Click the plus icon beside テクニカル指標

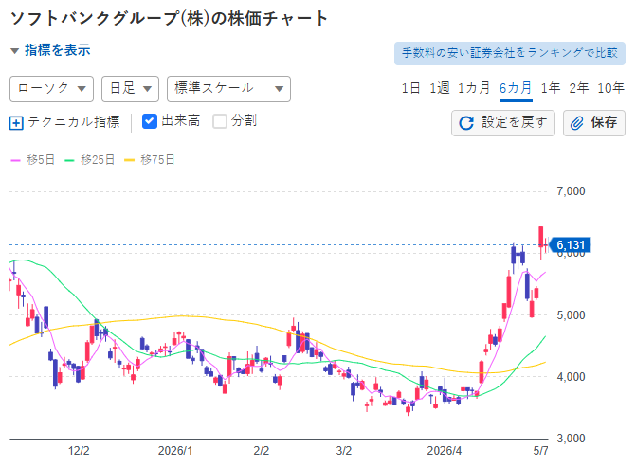pos(16,123)
